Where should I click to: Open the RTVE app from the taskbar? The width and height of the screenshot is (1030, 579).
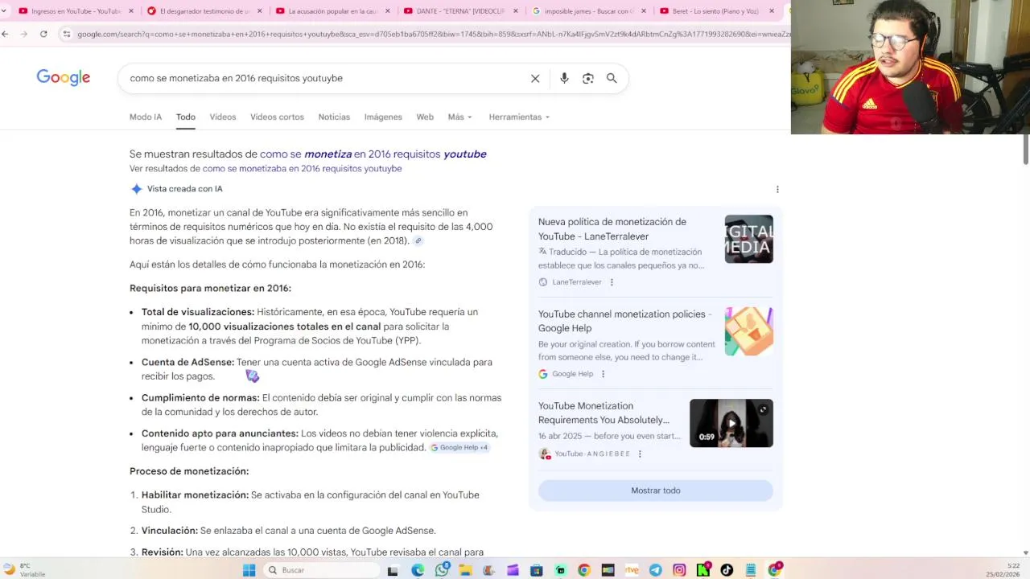(632, 570)
